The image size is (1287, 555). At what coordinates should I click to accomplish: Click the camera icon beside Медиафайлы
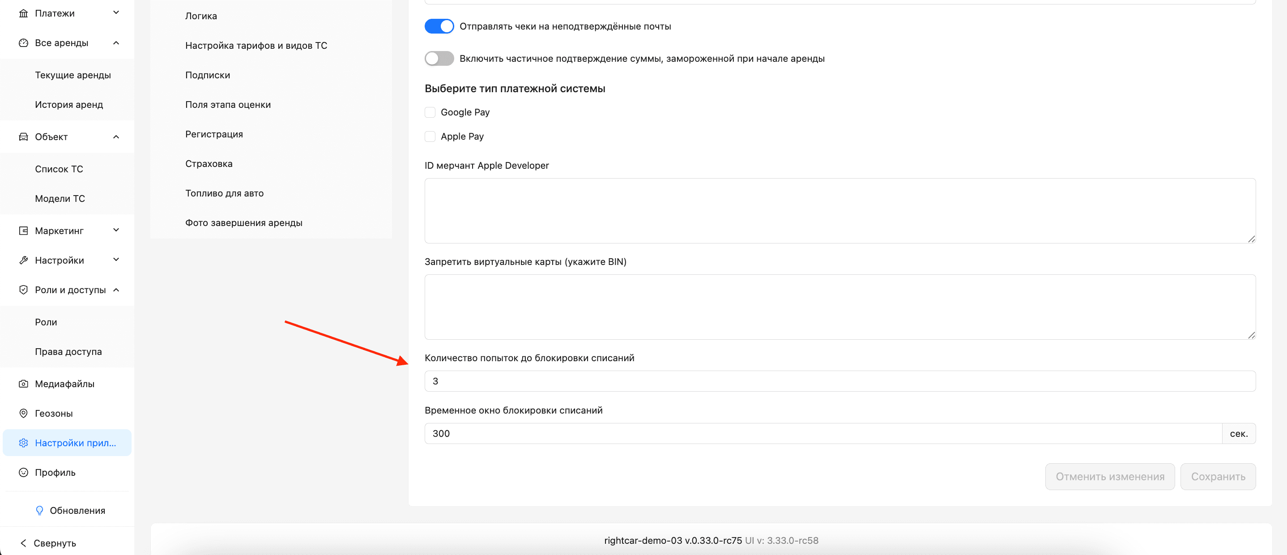pyautogui.click(x=23, y=384)
